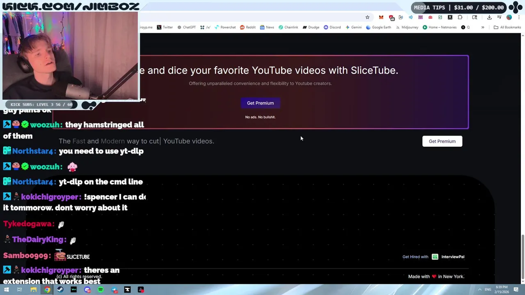Image resolution: width=525 pixels, height=295 pixels.
Task: Open the All Bookmarks folder
Action: [x=507, y=27]
